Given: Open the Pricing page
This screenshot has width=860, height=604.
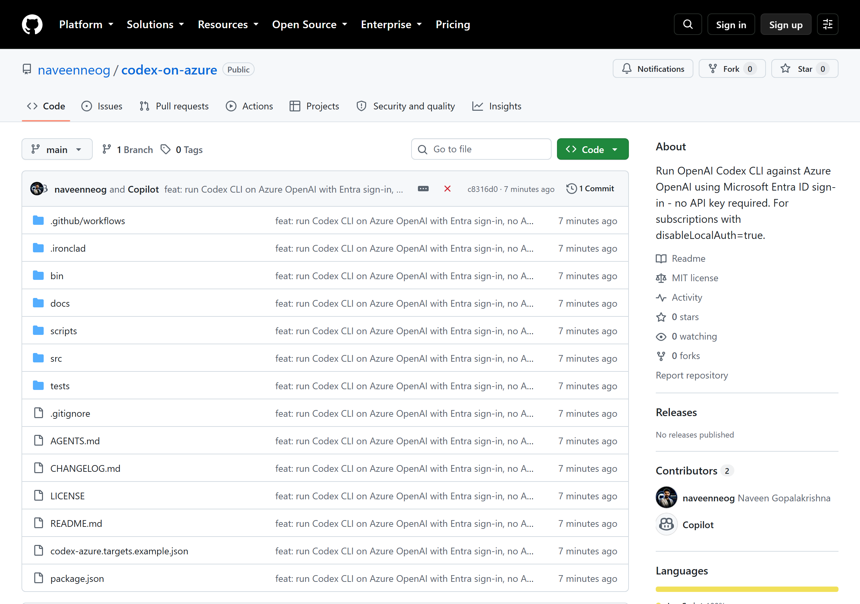Looking at the screenshot, I should coord(453,24).
